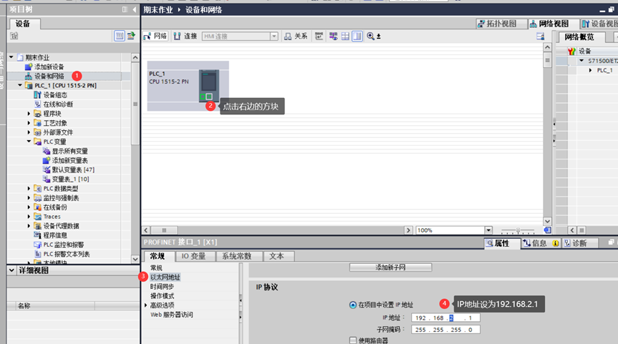Expand the 程序块 folder

(29, 114)
